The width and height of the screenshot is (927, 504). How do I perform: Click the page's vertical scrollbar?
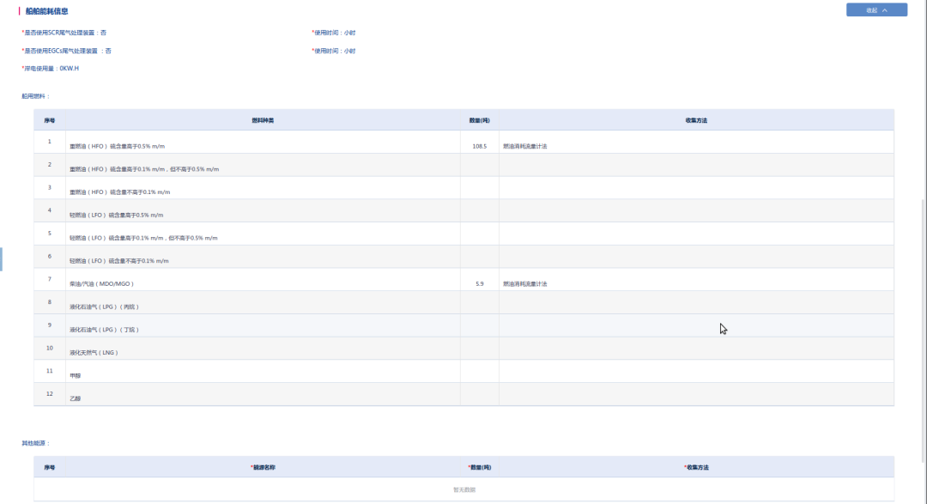point(924,331)
